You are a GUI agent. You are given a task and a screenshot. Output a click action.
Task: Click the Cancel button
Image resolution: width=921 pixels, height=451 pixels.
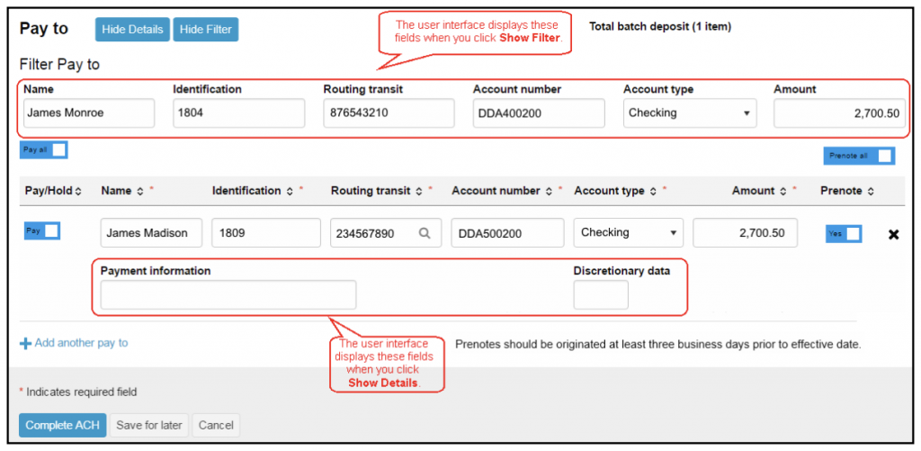(216, 425)
